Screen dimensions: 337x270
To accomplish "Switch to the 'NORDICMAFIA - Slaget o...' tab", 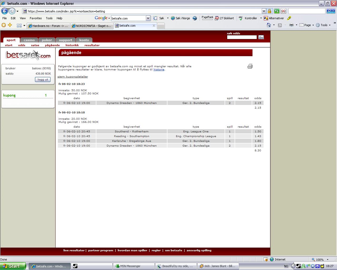I will tap(92, 26).
